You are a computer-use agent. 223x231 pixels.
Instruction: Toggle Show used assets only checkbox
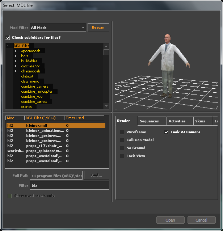(10, 196)
